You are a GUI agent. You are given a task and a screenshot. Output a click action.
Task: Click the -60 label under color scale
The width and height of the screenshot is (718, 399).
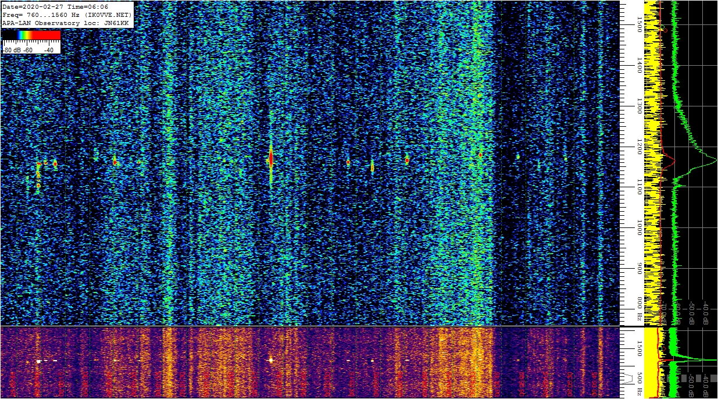(x=27, y=51)
